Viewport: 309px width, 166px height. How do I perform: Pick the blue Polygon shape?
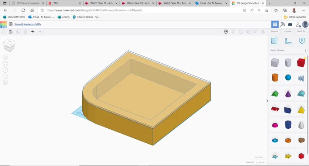coord(288,125)
